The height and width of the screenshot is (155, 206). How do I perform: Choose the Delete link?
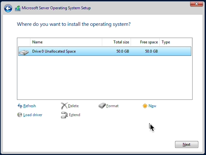[x=73, y=106]
